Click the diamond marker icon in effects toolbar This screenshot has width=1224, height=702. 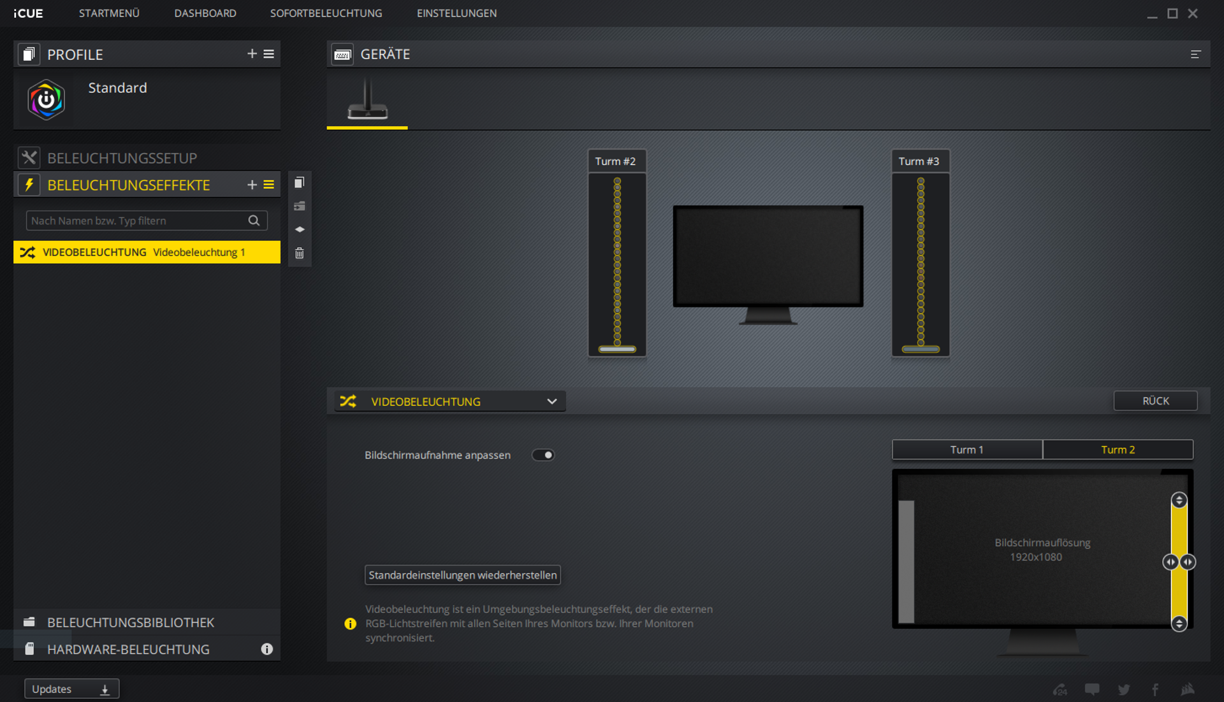[x=299, y=229]
